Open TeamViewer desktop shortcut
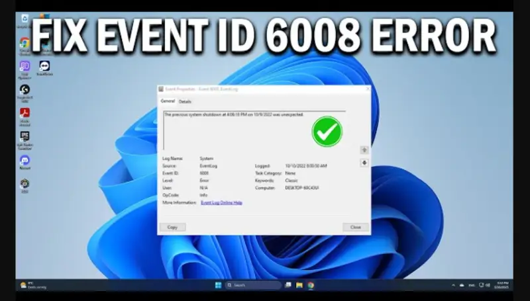Image resolution: width=530 pixels, height=301 pixels. (x=44, y=68)
